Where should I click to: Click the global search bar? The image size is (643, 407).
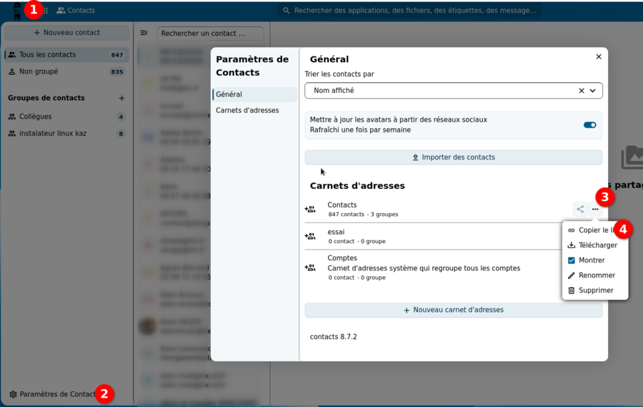point(409,10)
